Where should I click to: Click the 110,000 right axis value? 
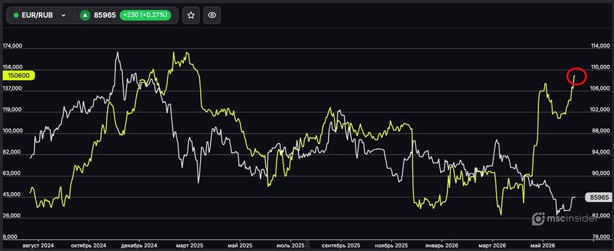pyautogui.click(x=599, y=67)
